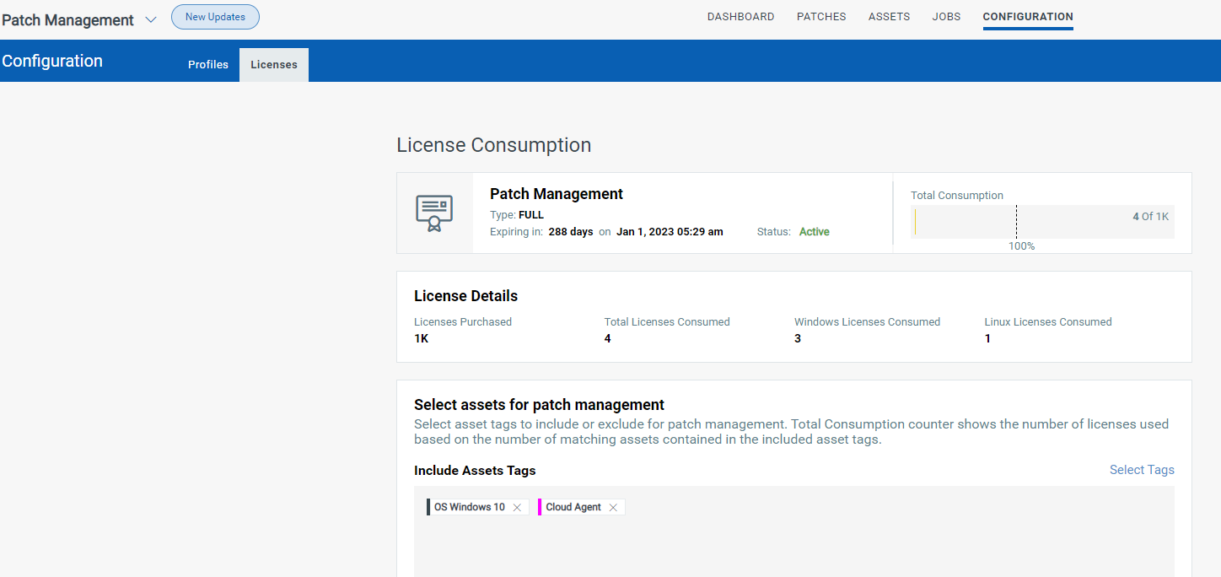Click the Total Consumption progress bar
Screen dimensions: 1221x577
click(x=1042, y=222)
